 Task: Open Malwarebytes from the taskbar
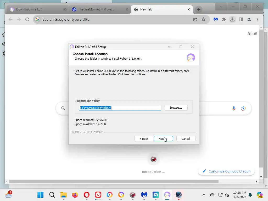pyautogui.click(x=144, y=195)
